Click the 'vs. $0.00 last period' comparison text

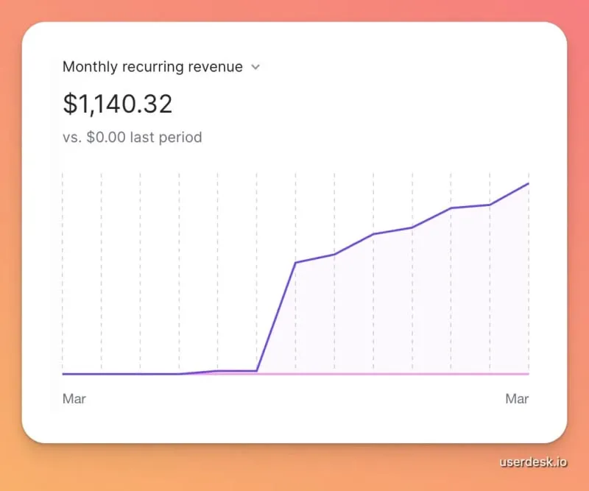133,137
